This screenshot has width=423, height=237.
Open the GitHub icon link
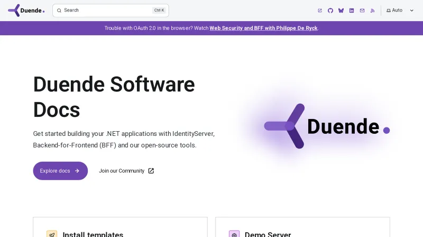click(x=330, y=11)
